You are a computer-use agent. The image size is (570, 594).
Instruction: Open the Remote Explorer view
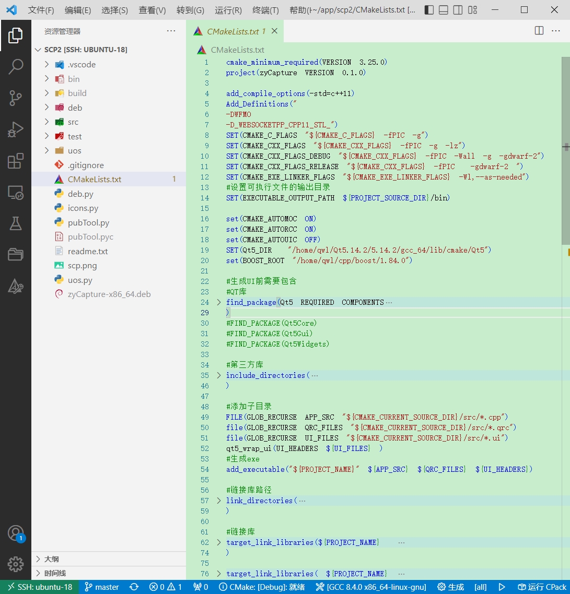(x=16, y=193)
